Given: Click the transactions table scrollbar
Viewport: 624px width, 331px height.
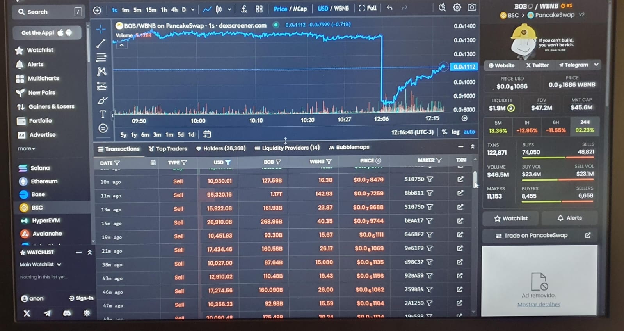Looking at the screenshot, I should 475,180.
